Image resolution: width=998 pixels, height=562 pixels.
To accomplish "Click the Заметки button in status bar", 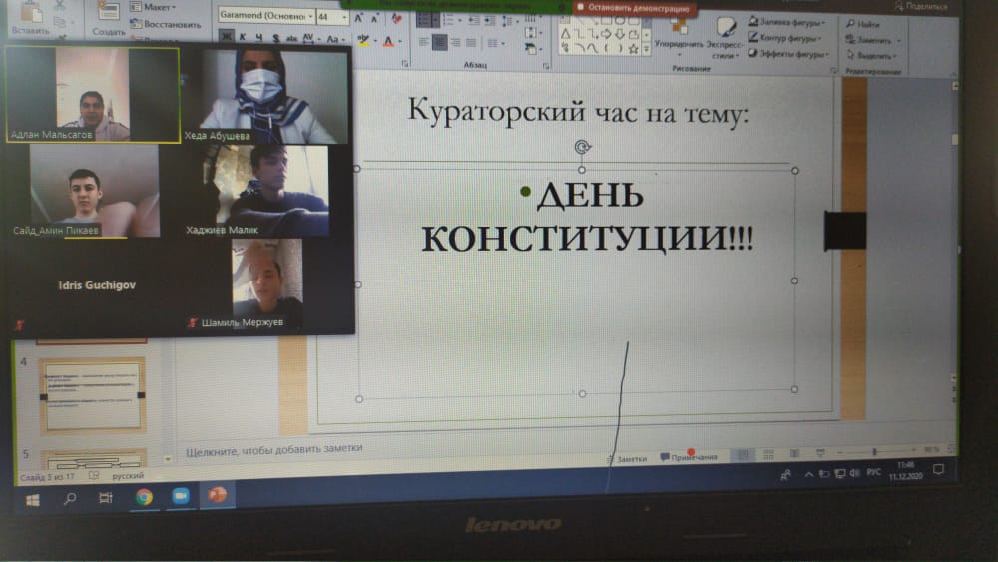I will pyautogui.click(x=627, y=458).
